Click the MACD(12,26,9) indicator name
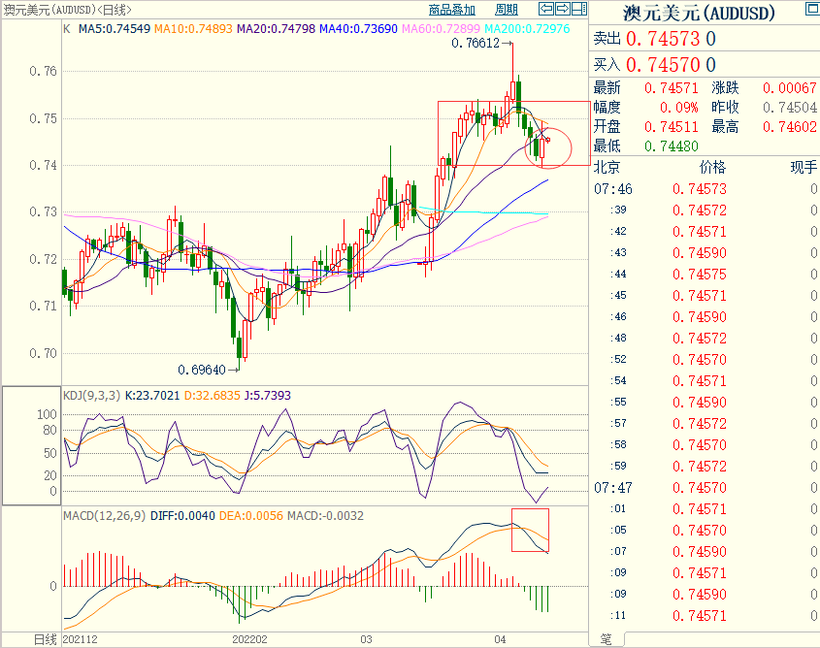This screenshot has height=648, width=820. [105, 516]
